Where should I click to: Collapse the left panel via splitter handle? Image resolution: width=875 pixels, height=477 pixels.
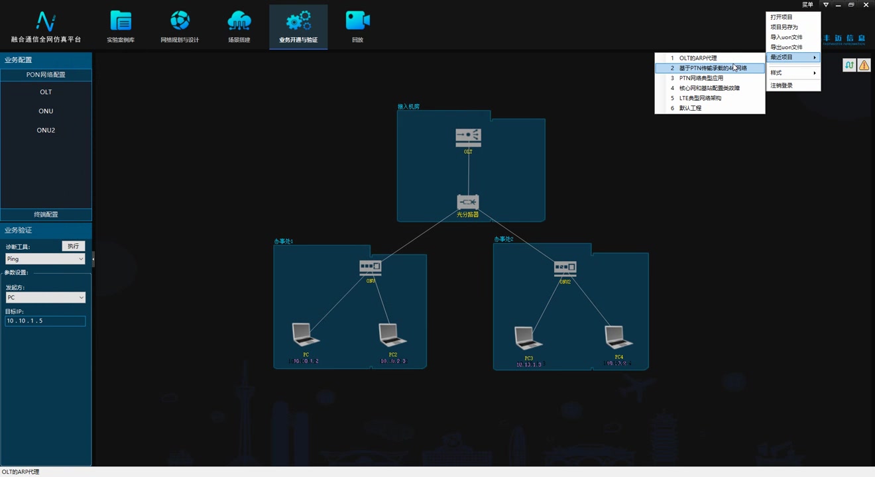coord(93,259)
